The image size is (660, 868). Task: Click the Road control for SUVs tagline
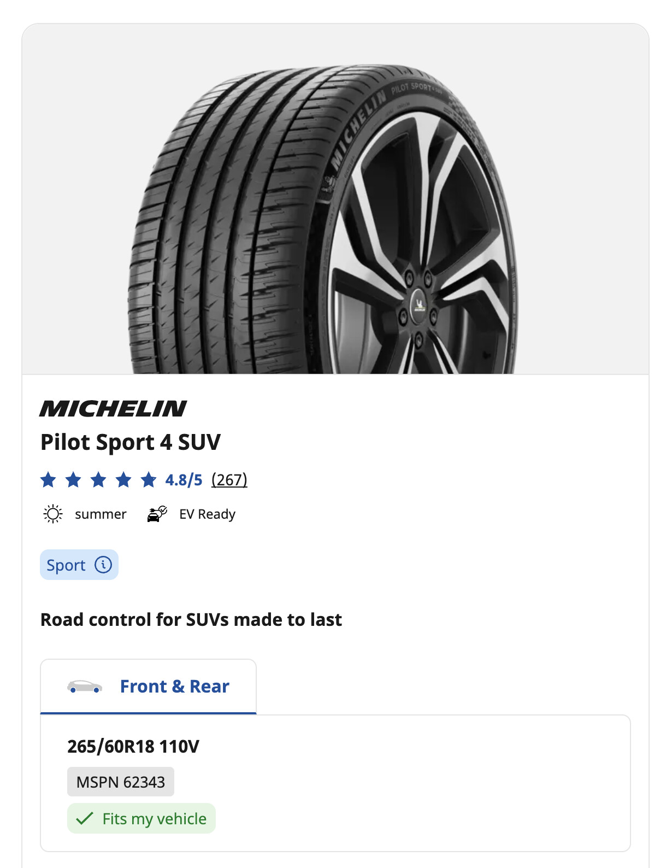[191, 620]
